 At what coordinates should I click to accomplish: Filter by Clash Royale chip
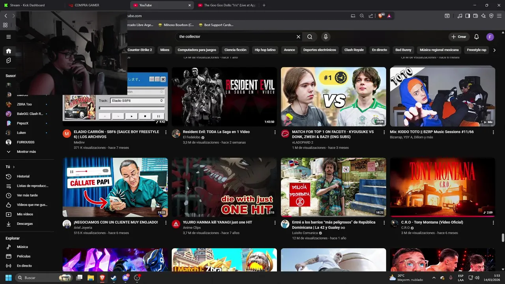point(354,50)
